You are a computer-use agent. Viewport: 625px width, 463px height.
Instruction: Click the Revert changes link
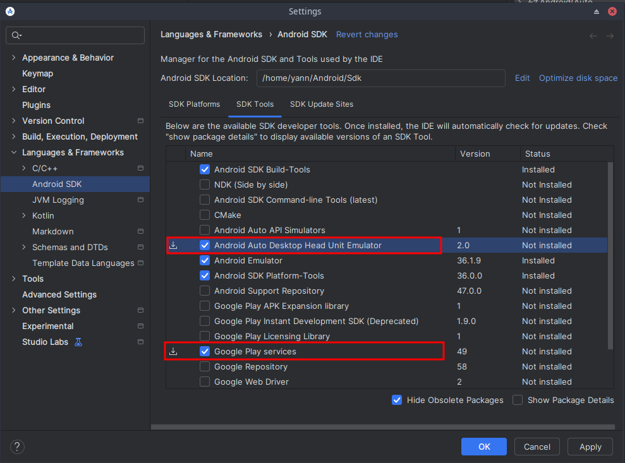pos(367,35)
